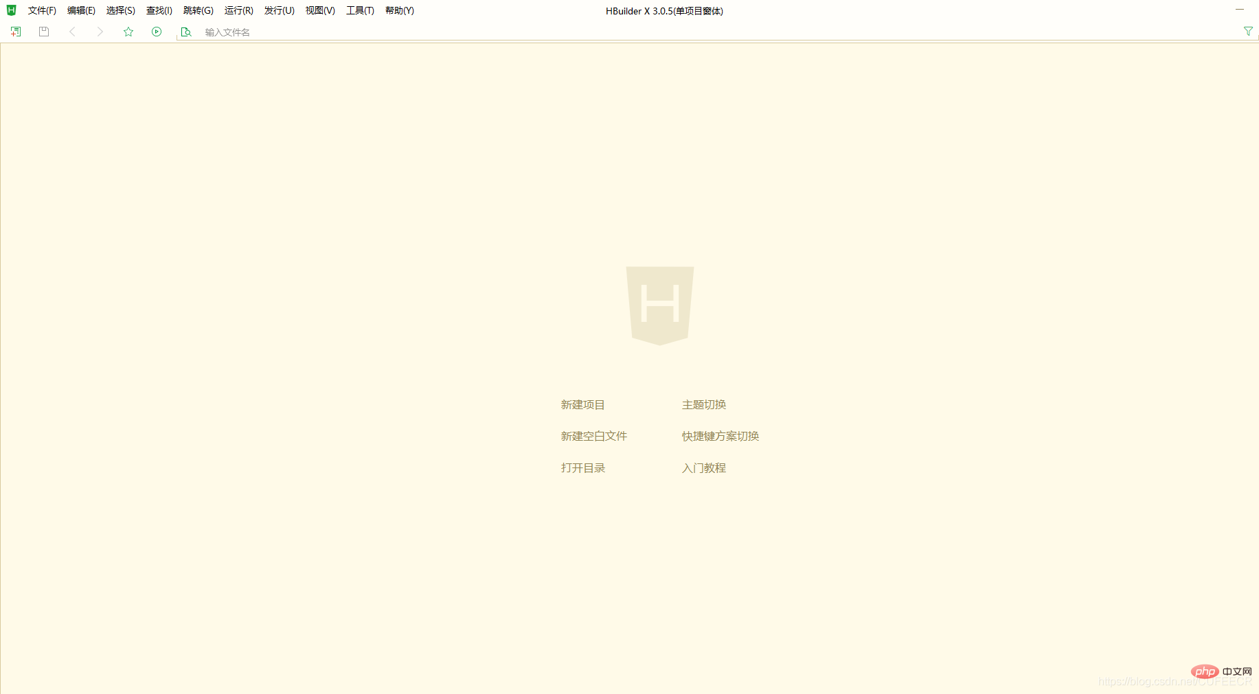Click the filter funnel icon
This screenshot has width=1259, height=694.
click(x=1247, y=31)
